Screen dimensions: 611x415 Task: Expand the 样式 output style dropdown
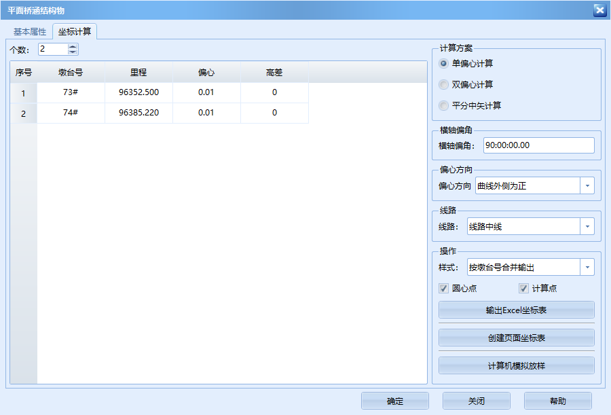pyautogui.click(x=587, y=268)
